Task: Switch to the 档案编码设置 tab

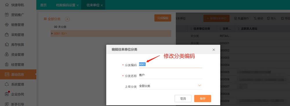Action: 66,5
